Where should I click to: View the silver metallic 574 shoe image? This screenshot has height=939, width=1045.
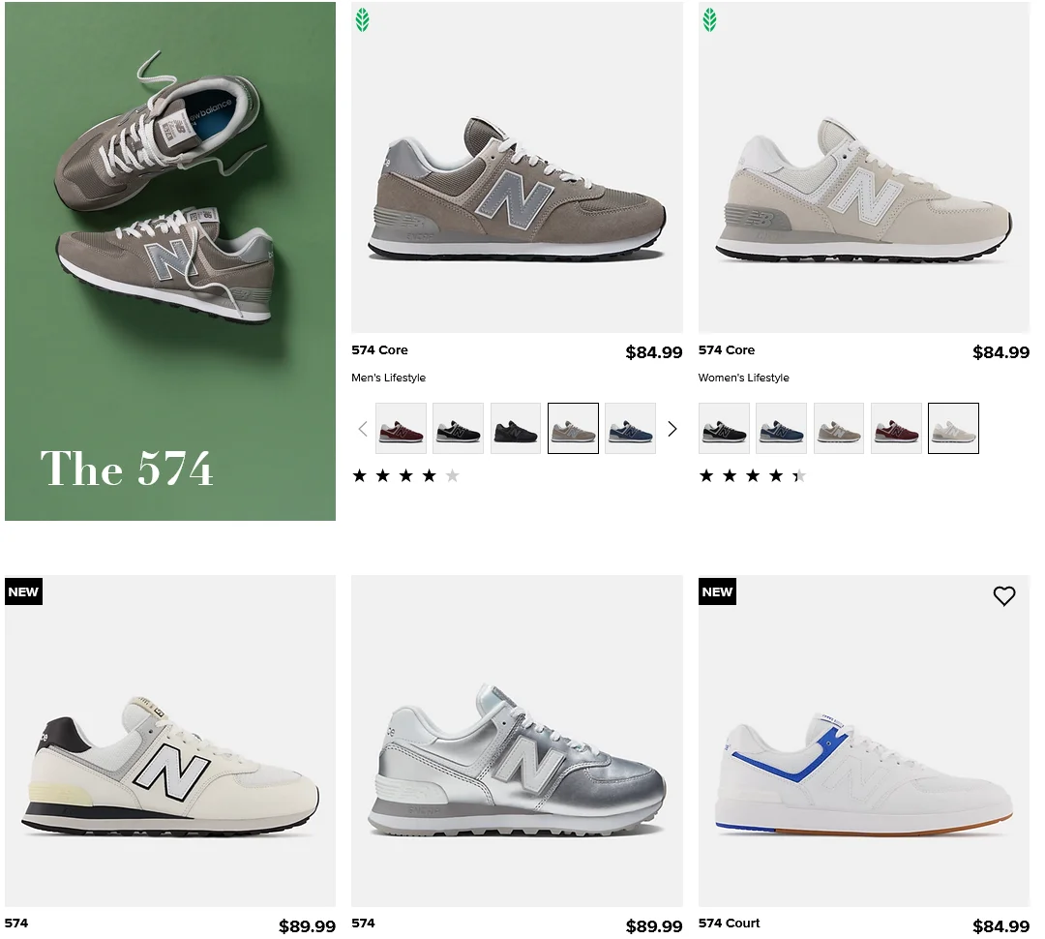[517, 741]
